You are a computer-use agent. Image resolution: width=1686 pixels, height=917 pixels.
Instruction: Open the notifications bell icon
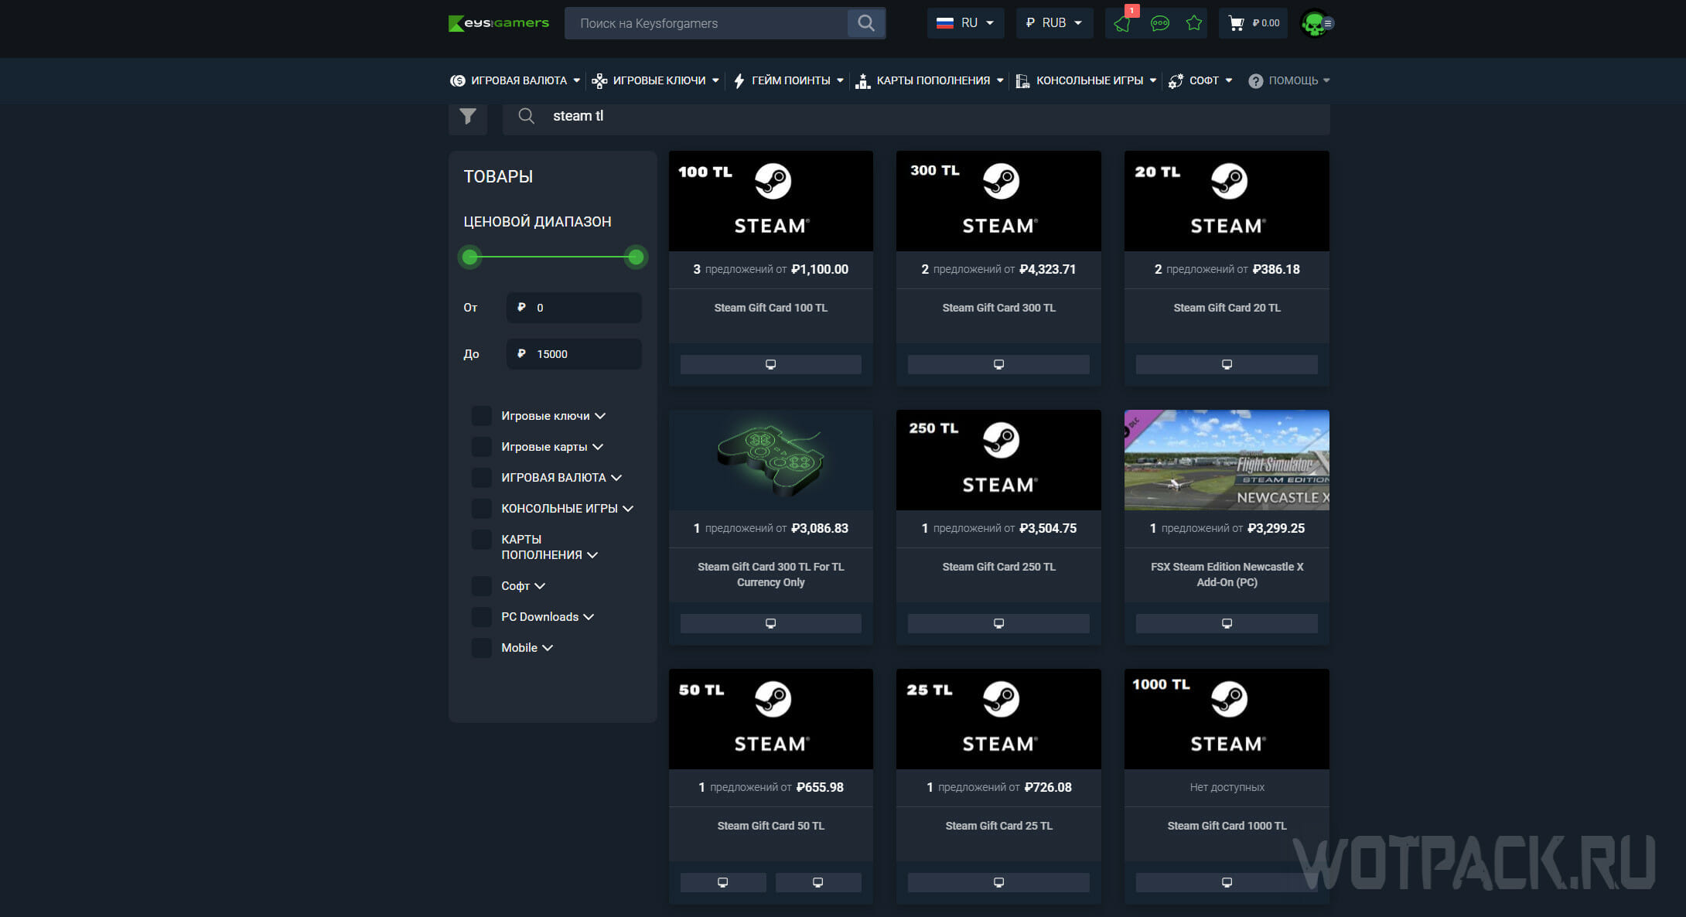[1122, 23]
